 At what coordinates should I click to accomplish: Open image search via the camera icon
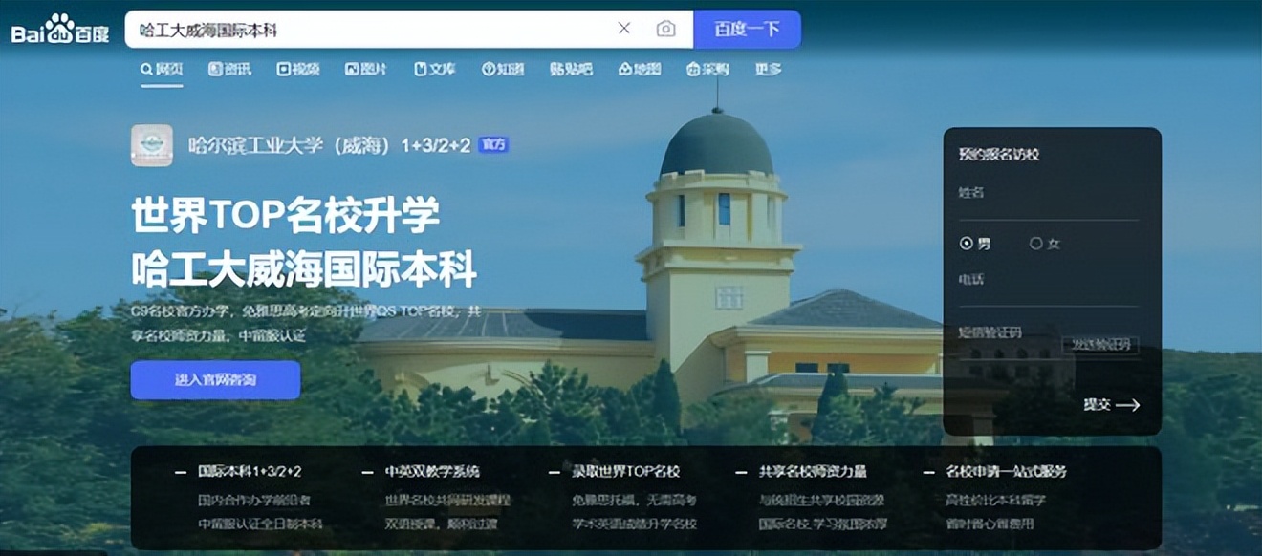[666, 29]
